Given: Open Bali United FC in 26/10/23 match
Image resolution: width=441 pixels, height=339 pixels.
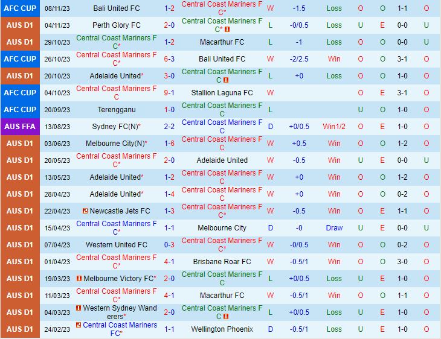Looking at the screenshot, I should tap(222, 59).
